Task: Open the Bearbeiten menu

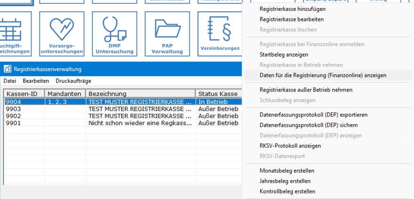Action: (x=36, y=81)
